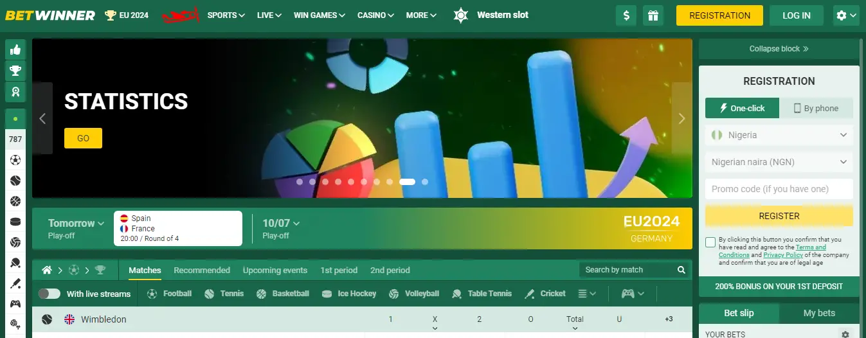
Task: Select By phone registration option
Action: (x=816, y=108)
